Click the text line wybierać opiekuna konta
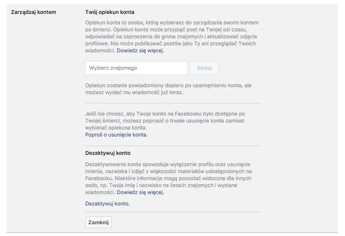 116,128
